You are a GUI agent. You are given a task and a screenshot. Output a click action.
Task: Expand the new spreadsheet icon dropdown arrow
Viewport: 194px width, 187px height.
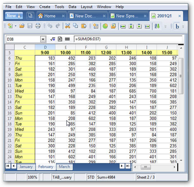[15, 26]
